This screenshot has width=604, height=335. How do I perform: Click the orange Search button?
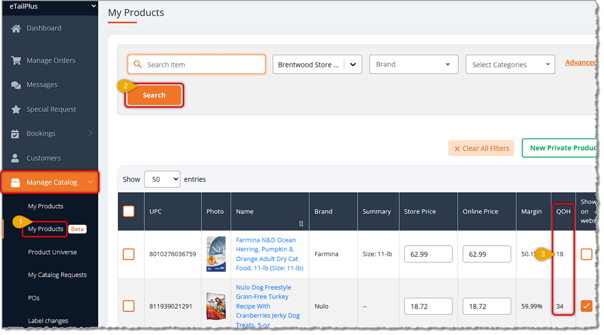click(x=154, y=95)
